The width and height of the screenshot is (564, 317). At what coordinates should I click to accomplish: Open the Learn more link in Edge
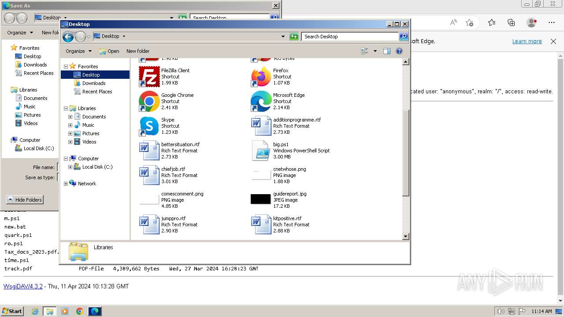pos(527,41)
